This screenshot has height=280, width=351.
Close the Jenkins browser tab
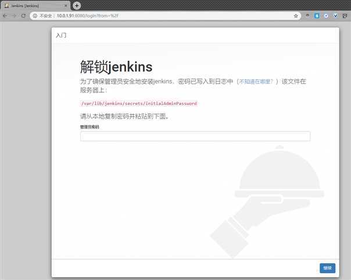[x=66, y=6]
